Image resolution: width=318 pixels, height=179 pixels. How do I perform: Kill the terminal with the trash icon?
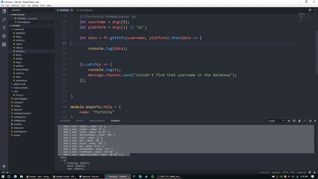[299, 121]
